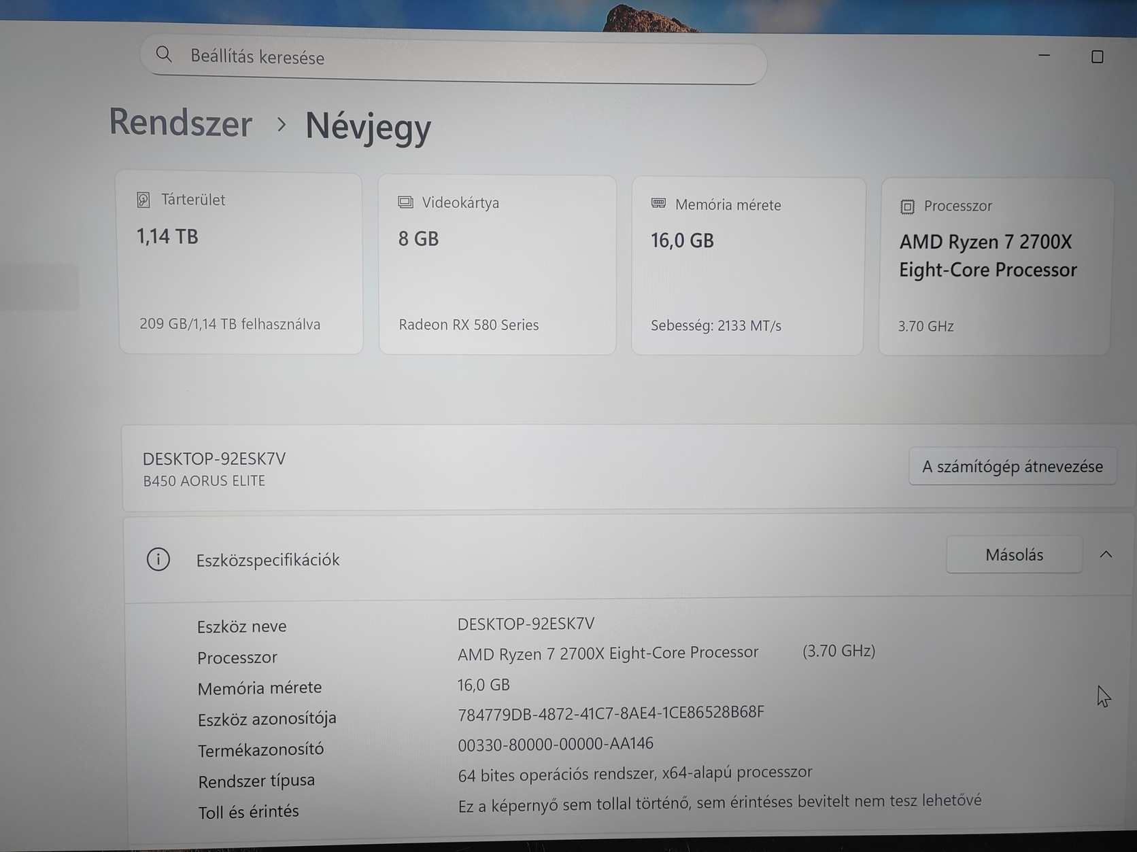Image resolution: width=1137 pixels, height=852 pixels.
Task: Click the Memória mérete RAM icon
Action: click(x=658, y=204)
